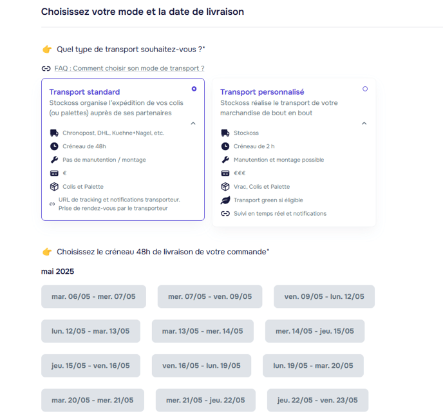The width and height of the screenshot is (443, 418).
Task: Click the clock icon next to Créneau de 48h
Action: click(53, 146)
